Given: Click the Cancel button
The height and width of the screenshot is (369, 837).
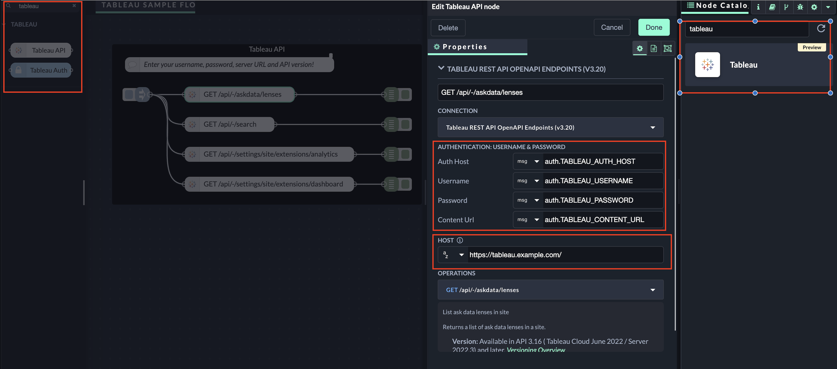Looking at the screenshot, I should tap(611, 27).
